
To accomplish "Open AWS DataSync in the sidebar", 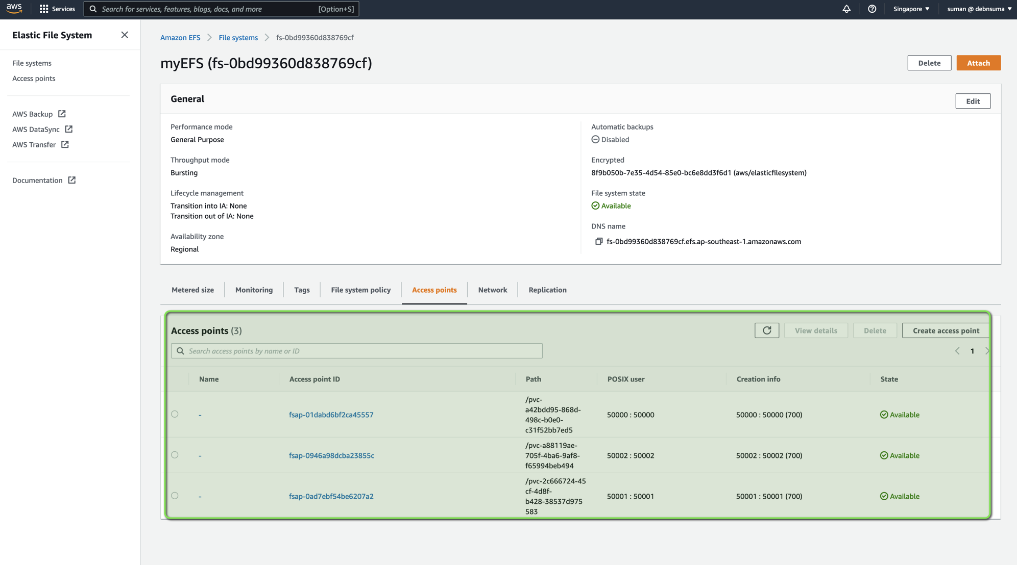I will tap(36, 129).
